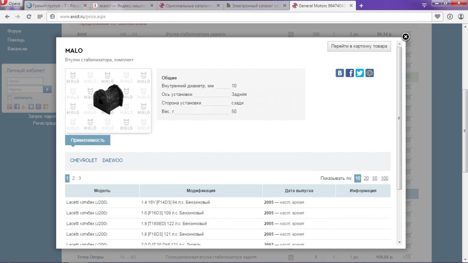468x263 pixels.
Task: Go to applicability page 2
Action: [x=74, y=179]
